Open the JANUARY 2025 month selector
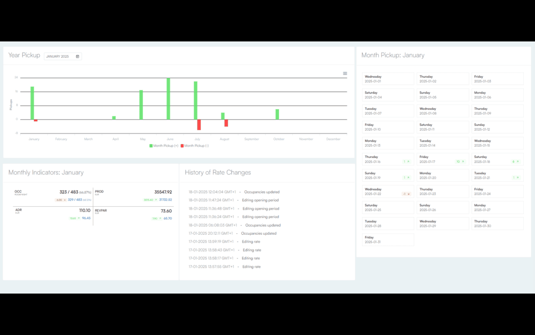535x335 pixels. click(x=63, y=56)
